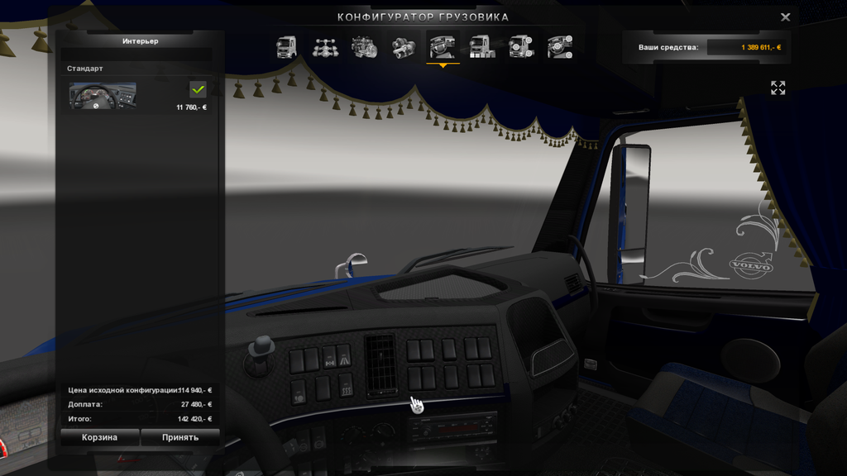847x476 pixels.
Task: Open the engine selection category
Action: click(364, 47)
